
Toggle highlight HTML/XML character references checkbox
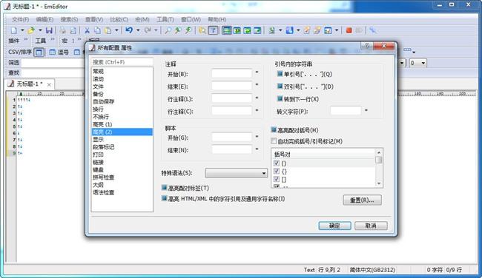pos(164,199)
